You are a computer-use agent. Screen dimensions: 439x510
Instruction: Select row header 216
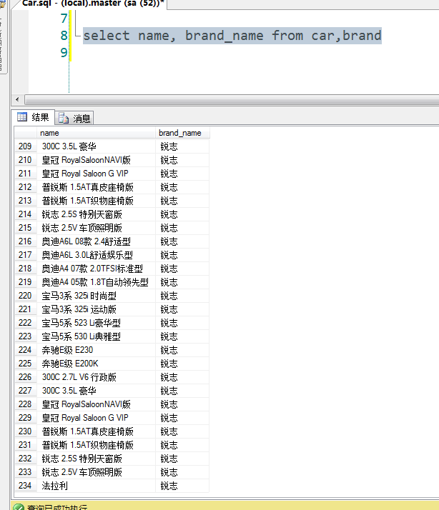click(x=26, y=241)
